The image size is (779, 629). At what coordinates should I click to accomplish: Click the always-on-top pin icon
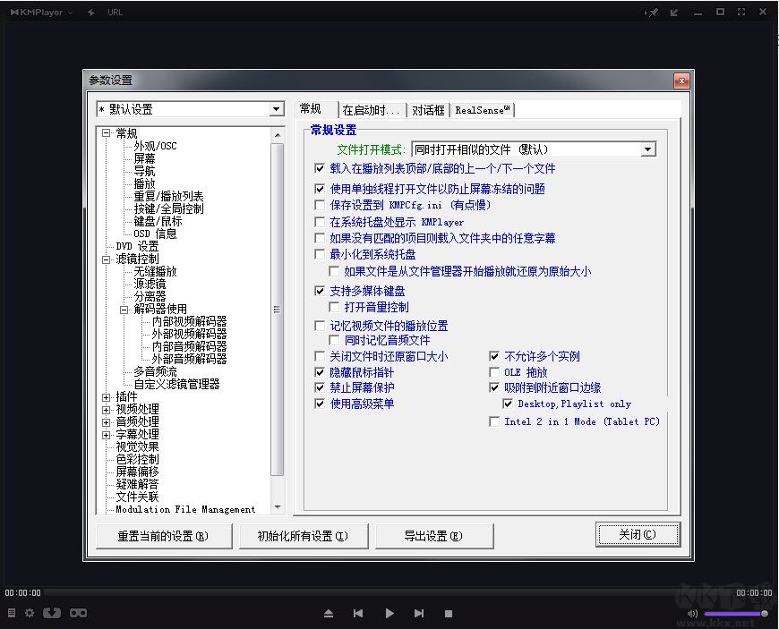click(650, 12)
